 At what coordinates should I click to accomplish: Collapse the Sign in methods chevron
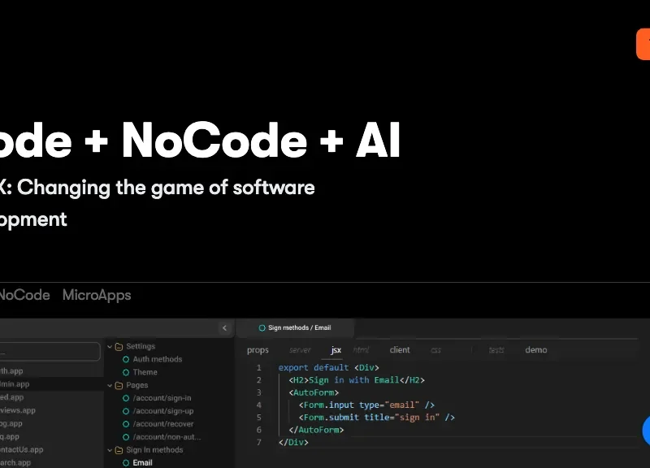click(110, 450)
